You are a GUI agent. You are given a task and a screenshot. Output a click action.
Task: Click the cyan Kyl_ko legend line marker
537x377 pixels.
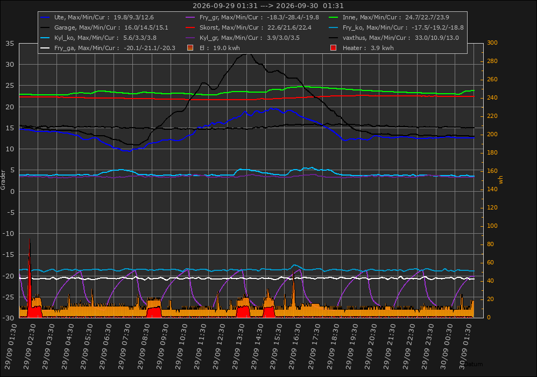point(45,38)
